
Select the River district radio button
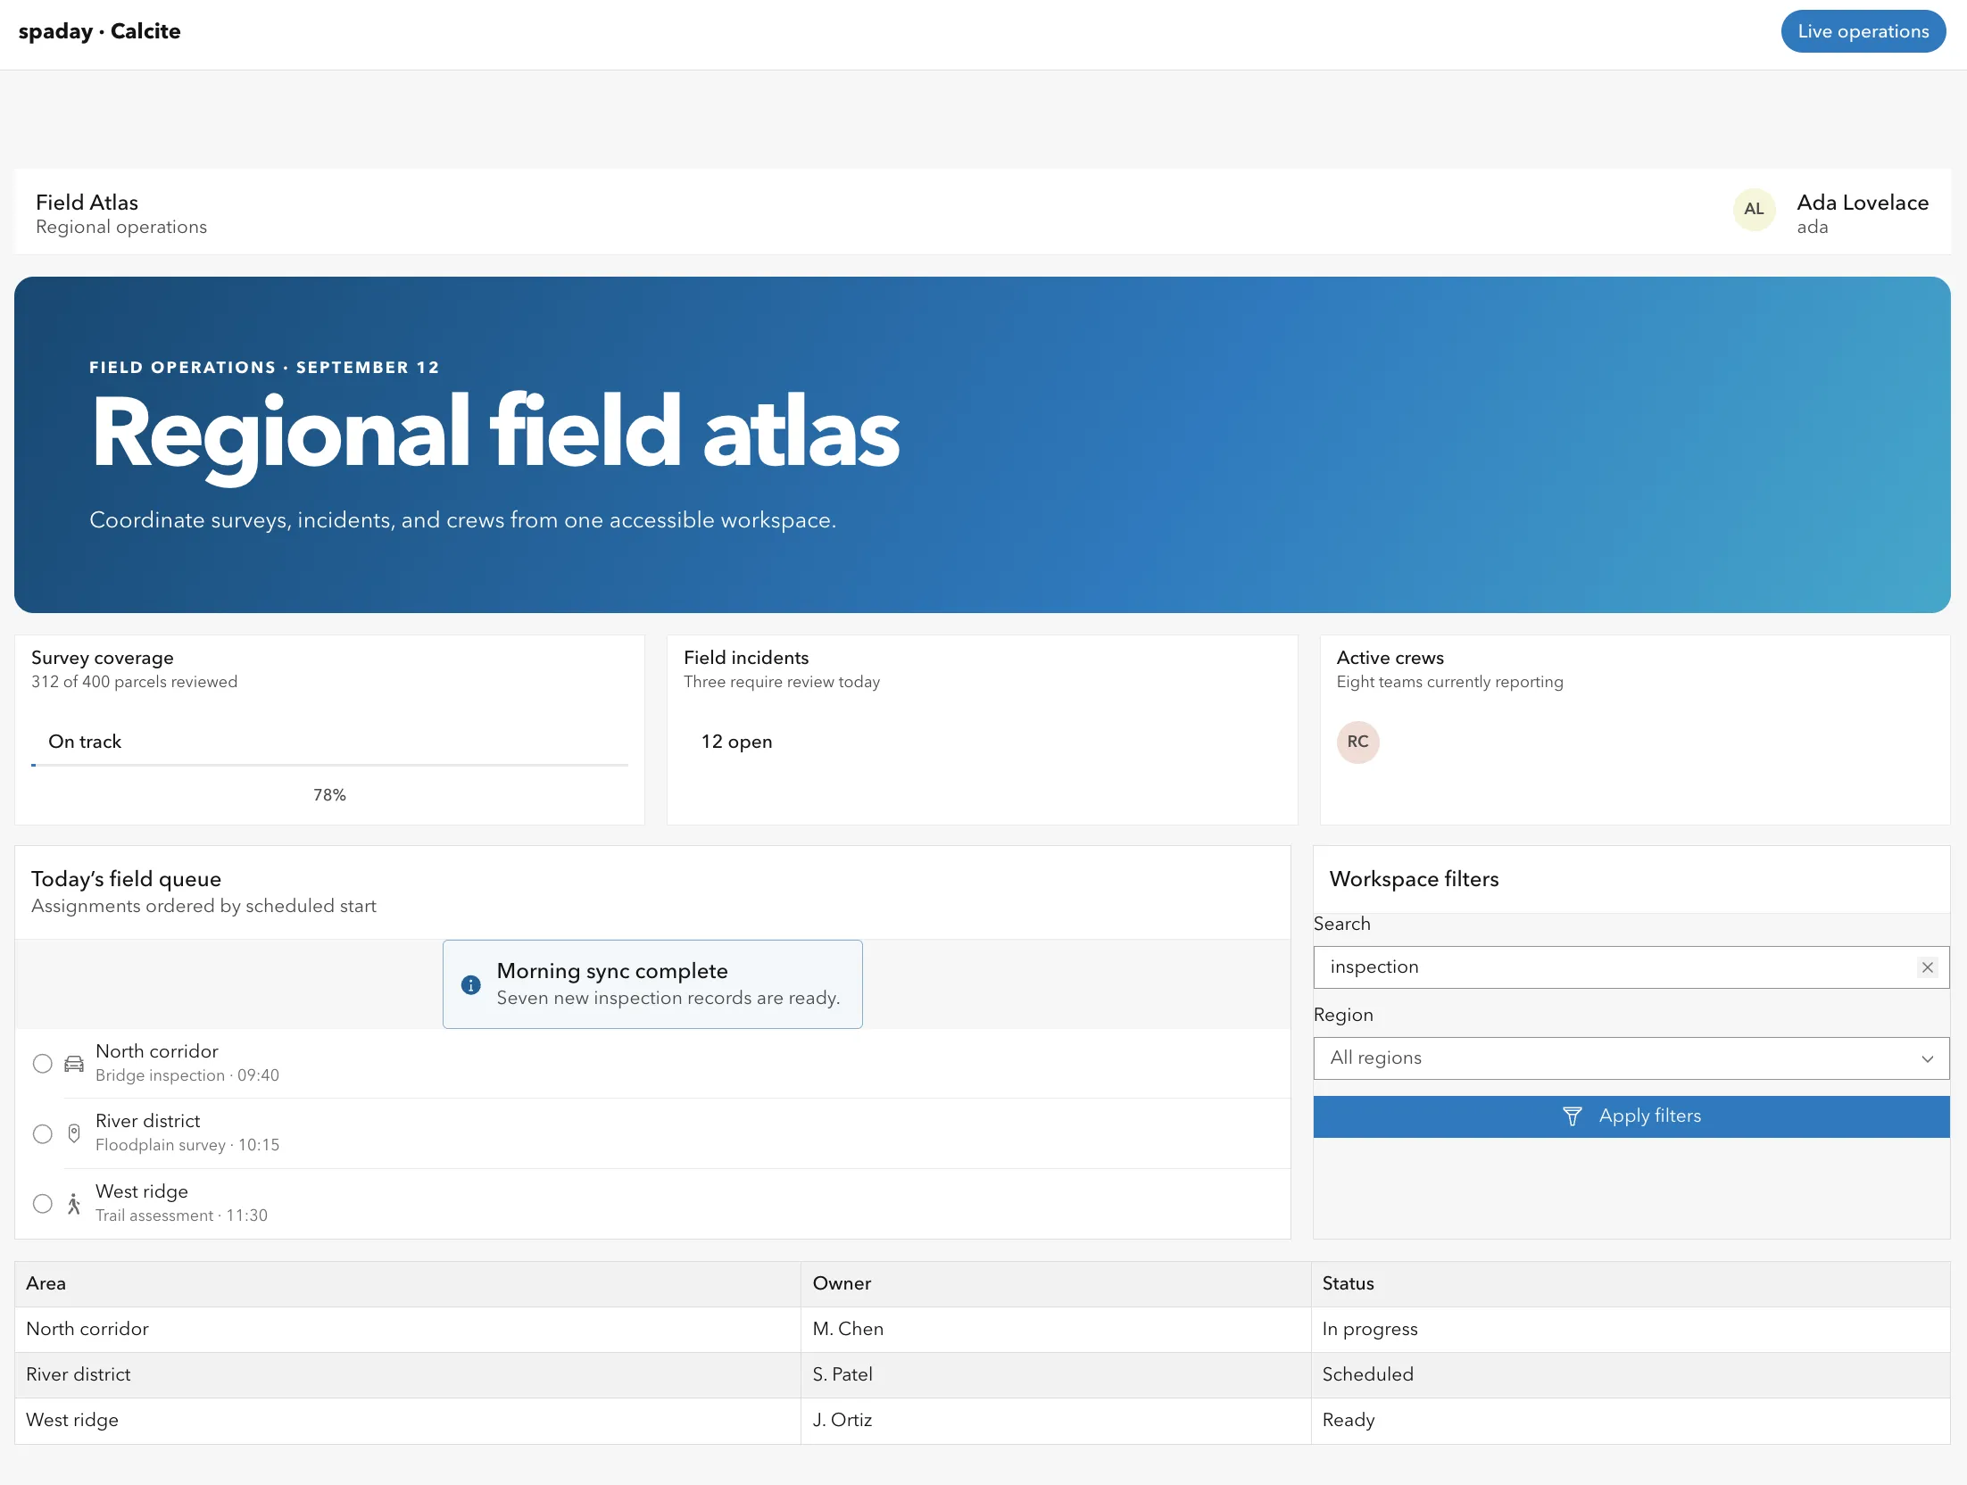tap(42, 1133)
